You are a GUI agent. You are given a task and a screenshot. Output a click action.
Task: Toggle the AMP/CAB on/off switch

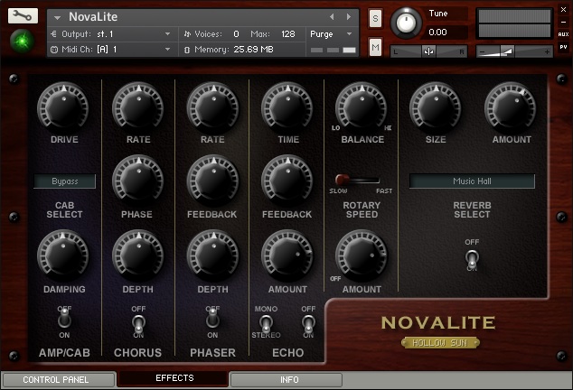coord(63,319)
